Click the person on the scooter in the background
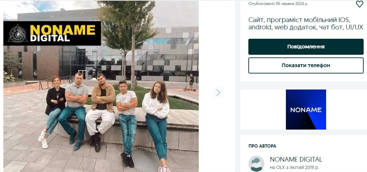This screenshot has width=367, height=172. tap(191, 82)
